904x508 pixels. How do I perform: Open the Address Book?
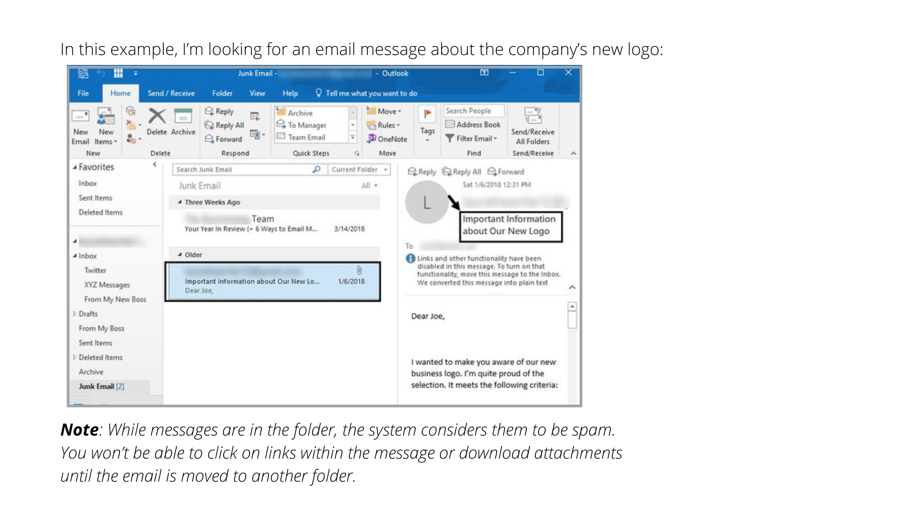pos(473,125)
